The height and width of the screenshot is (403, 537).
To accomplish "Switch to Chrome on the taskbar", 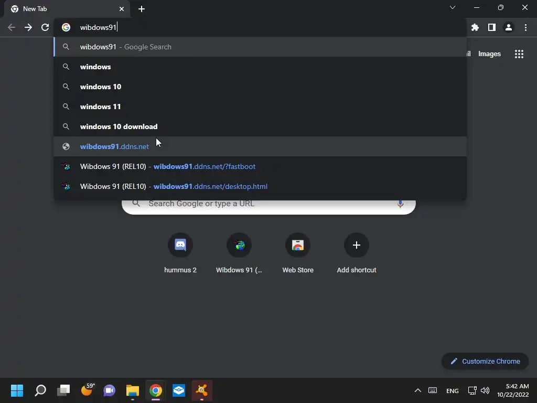I will pyautogui.click(x=155, y=390).
